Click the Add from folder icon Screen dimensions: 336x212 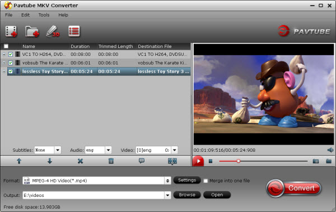click(x=32, y=31)
